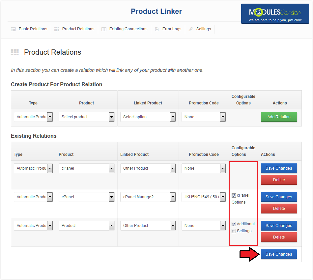Click the Product Relations grid icon

point(57,29)
